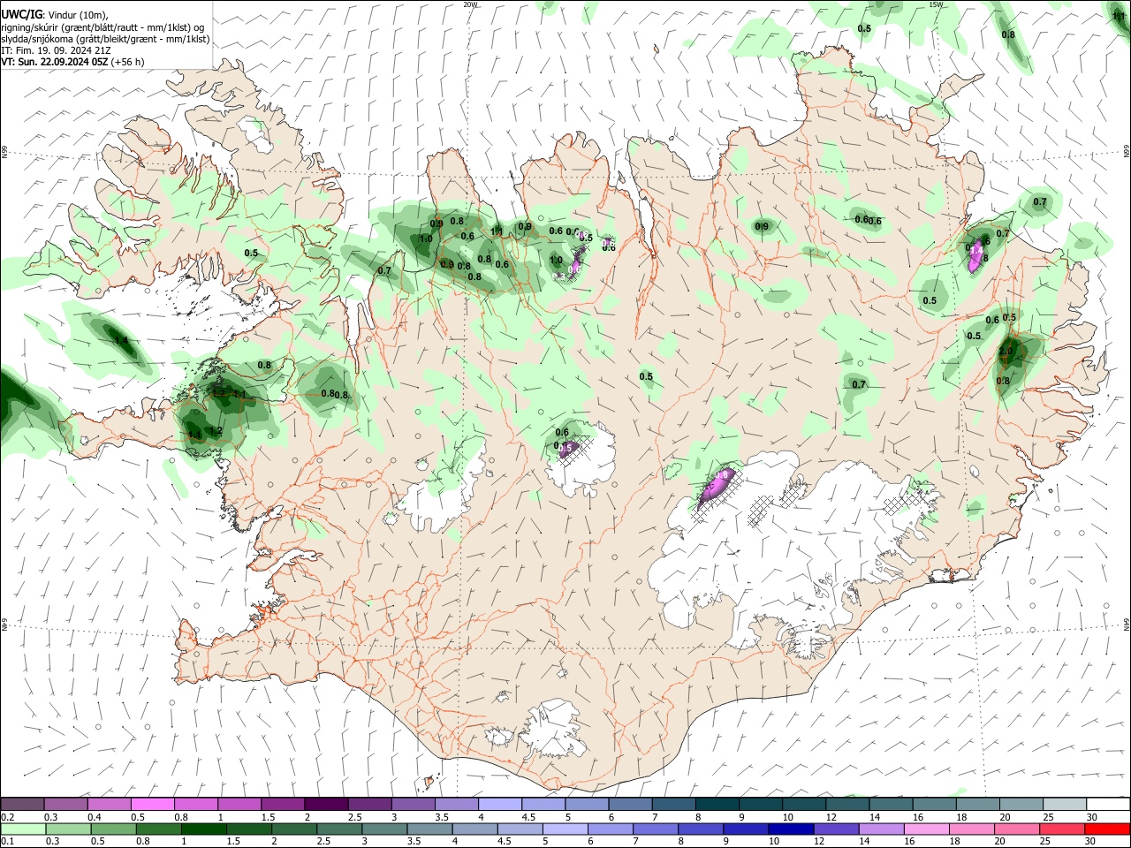The image size is (1131, 848).
Task: Pick the light grey 25 swatch in snow scale
Action: coord(1065,805)
